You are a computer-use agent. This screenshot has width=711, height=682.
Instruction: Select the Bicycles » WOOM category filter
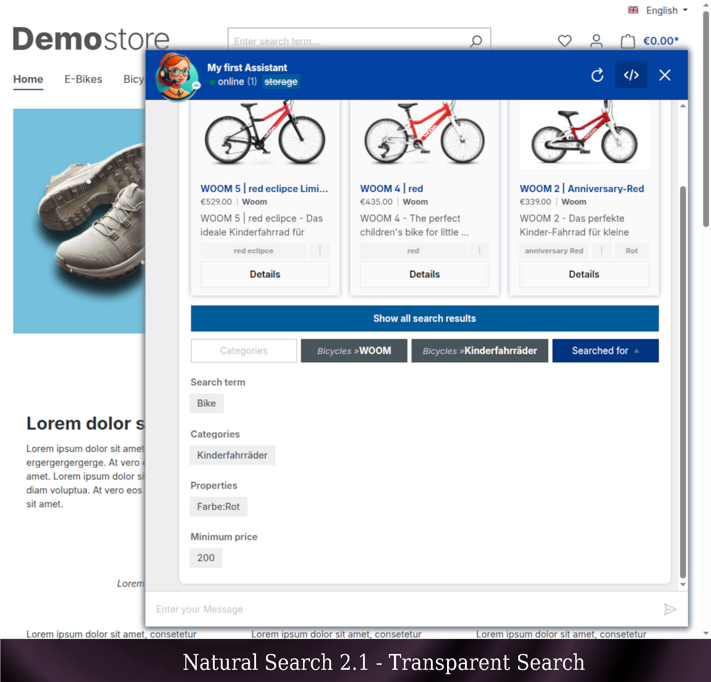(354, 351)
